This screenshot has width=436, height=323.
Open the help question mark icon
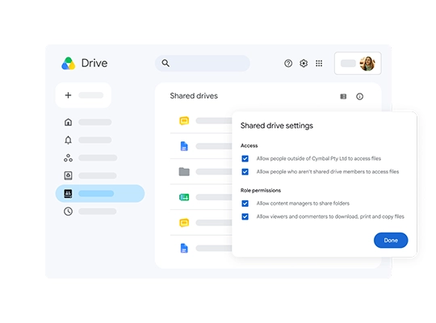(288, 64)
